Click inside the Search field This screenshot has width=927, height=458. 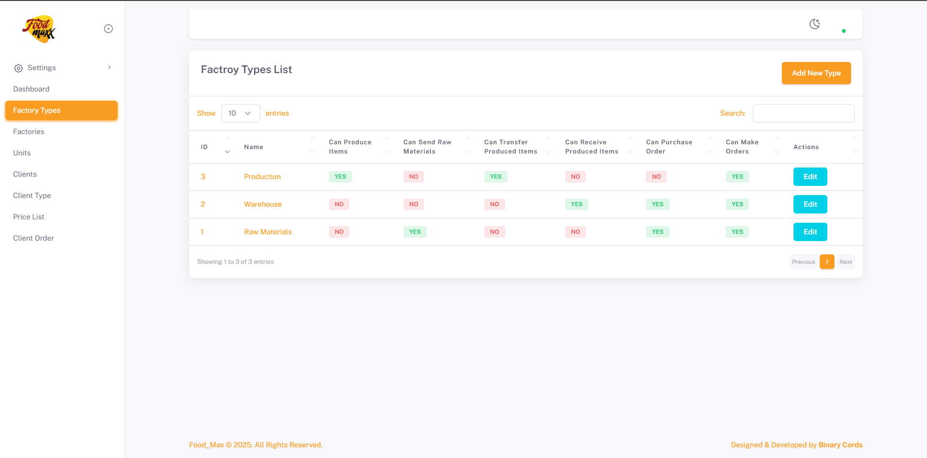click(x=803, y=113)
